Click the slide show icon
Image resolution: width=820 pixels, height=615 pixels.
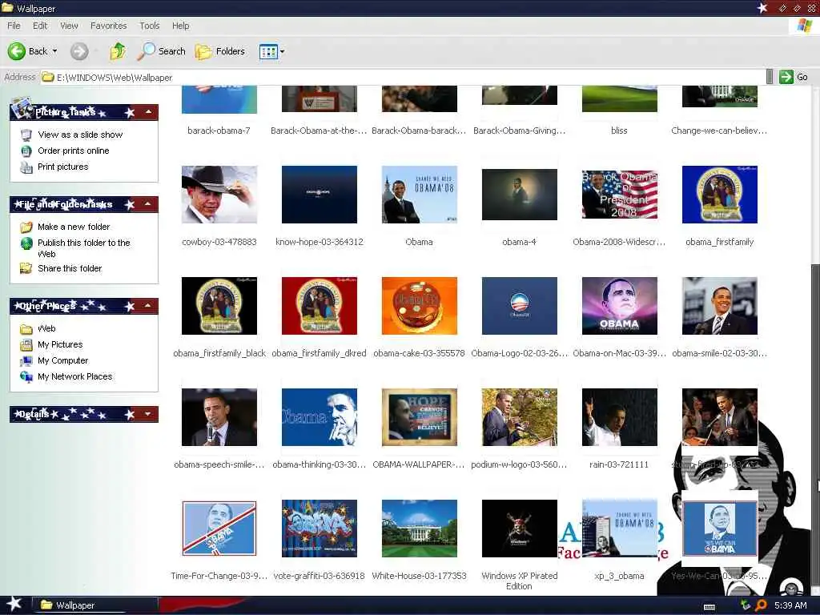[26, 135]
